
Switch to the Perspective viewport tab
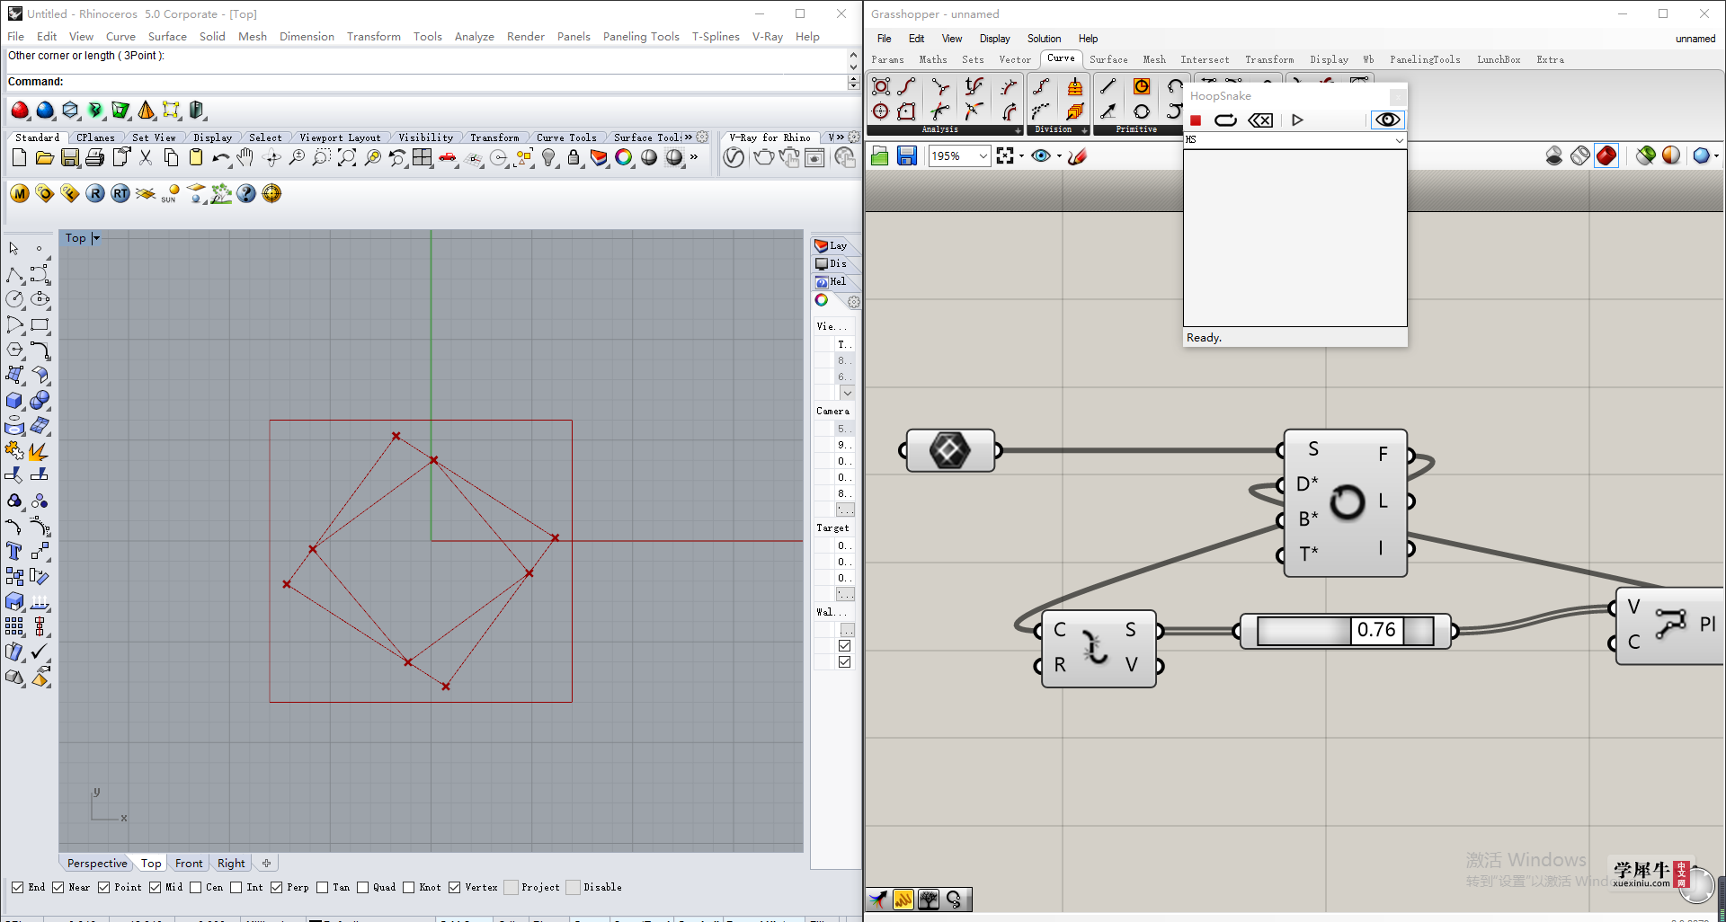click(x=97, y=864)
